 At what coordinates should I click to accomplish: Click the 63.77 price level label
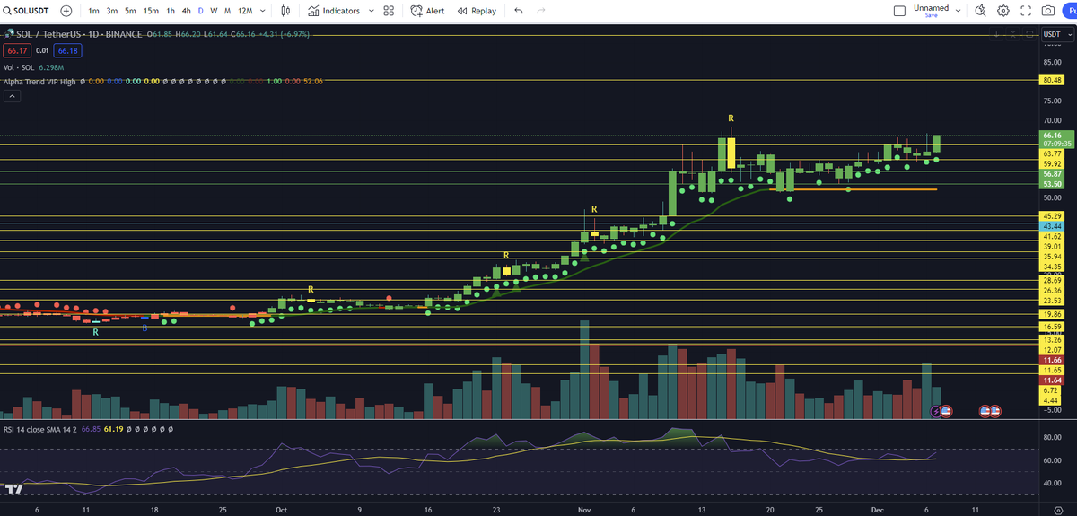point(1052,153)
